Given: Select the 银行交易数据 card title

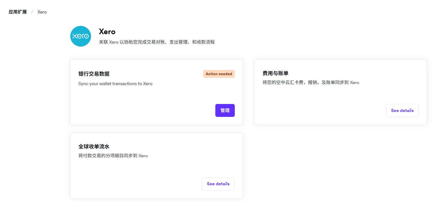Looking at the screenshot, I should pos(94,74).
